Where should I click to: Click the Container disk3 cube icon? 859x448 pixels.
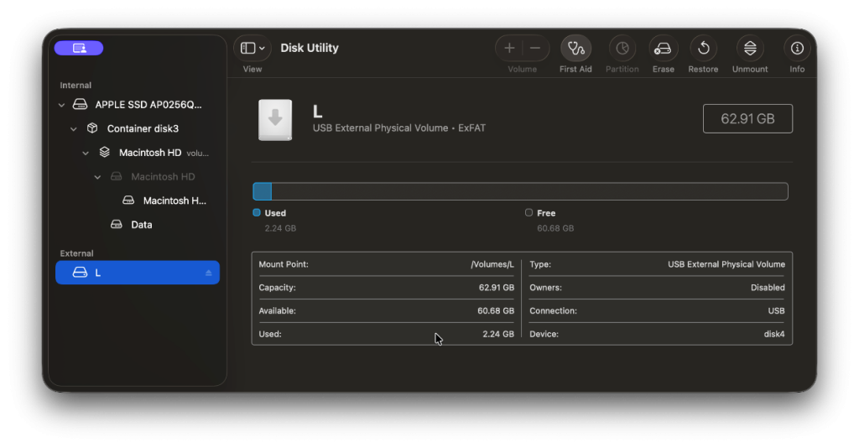click(92, 128)
